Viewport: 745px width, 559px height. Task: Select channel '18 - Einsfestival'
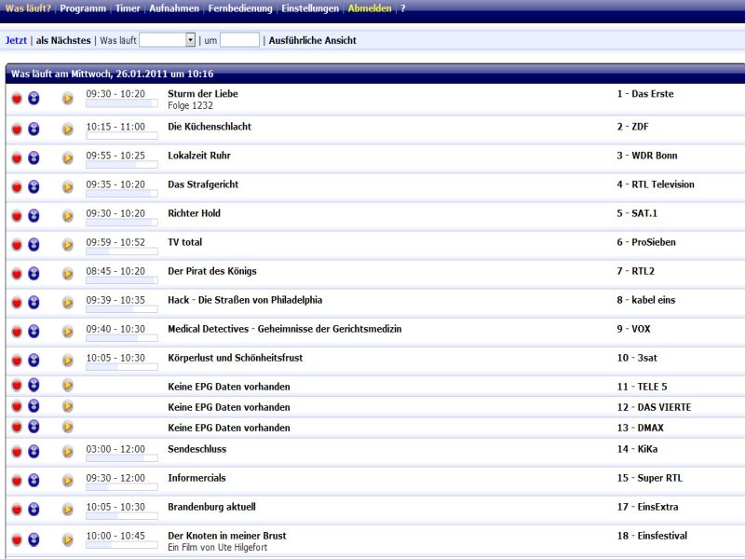(x=653, y=536)
